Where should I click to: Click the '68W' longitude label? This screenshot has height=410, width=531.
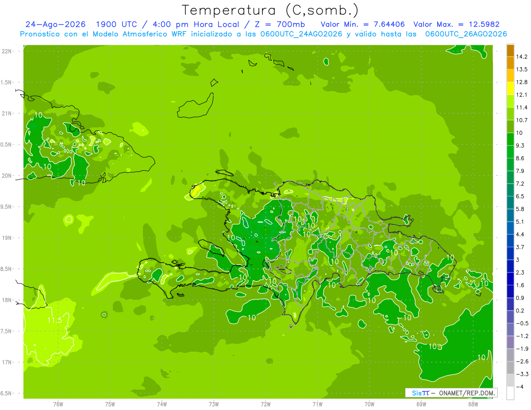tap(473, 404)
